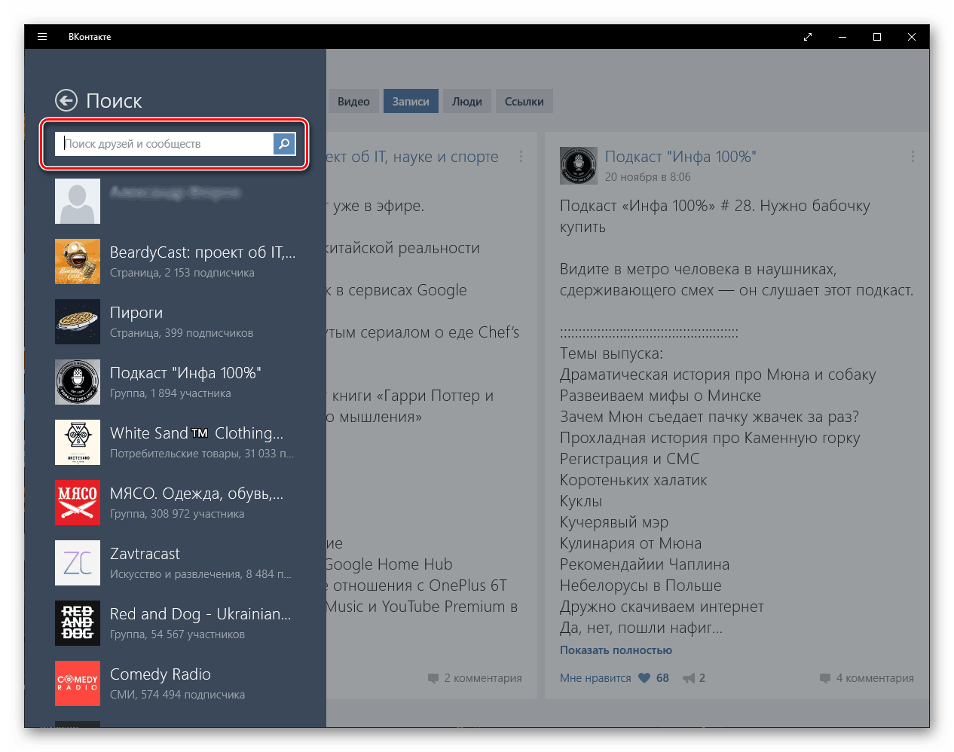Image resolution: width=954 pixels, height=752 pixels.
Task: Open the three-dot menu on the BeardyCast post
Action: pos(521,157)
